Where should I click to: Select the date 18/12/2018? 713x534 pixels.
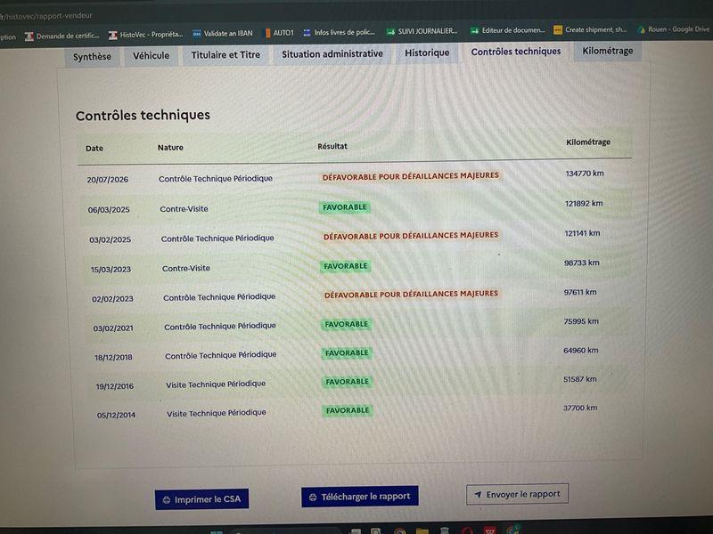pos(114,358)
